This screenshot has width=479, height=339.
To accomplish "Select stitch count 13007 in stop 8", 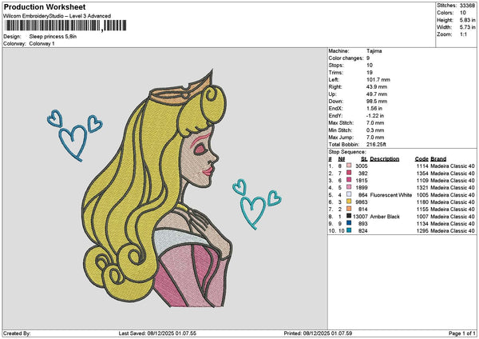I will [x=361, y=217].
